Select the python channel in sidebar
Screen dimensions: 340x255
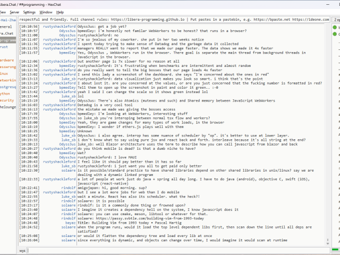[x=5, y=93]
